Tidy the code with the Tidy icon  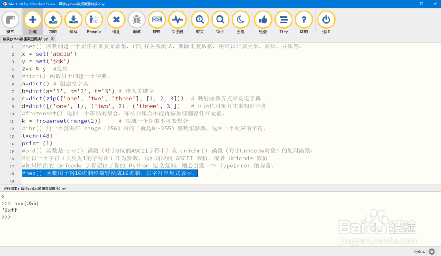tap(283, 19)
